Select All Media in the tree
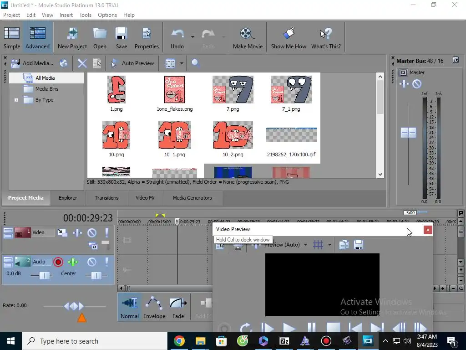Image resolution: width=466 pixels, height=350 pixels. coord(45,78)
